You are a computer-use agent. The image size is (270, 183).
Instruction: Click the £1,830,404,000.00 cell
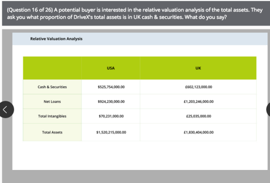pyautogui.click(x=198, y=132)
